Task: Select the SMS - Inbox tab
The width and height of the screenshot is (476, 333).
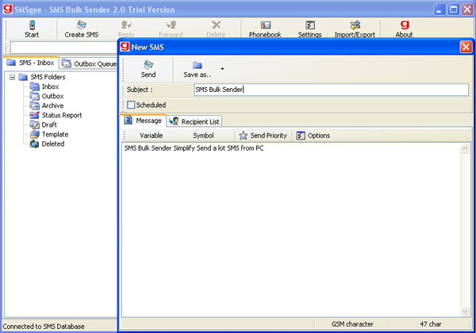Action: tap(31, 63)
